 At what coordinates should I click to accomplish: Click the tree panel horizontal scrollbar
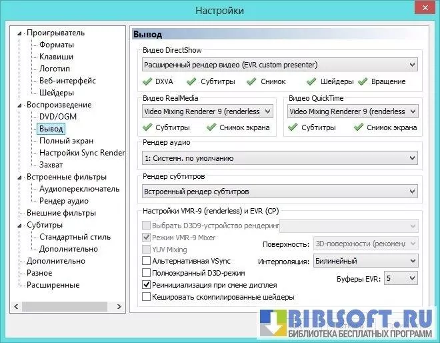[67, 308]
